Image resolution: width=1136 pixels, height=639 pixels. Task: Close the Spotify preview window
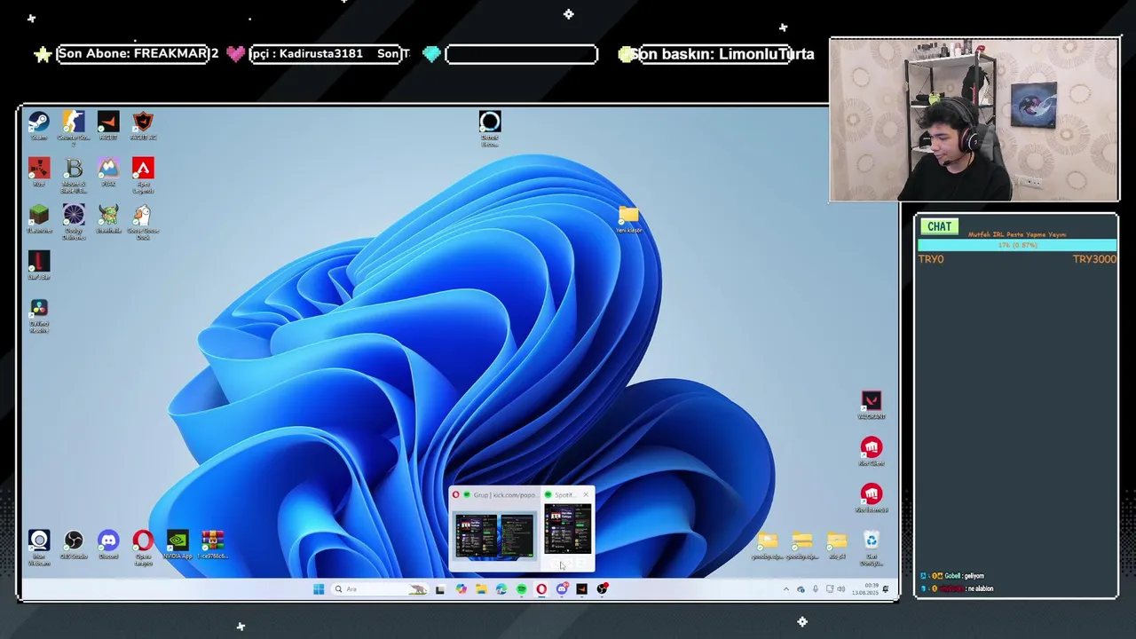coord(586,494)
